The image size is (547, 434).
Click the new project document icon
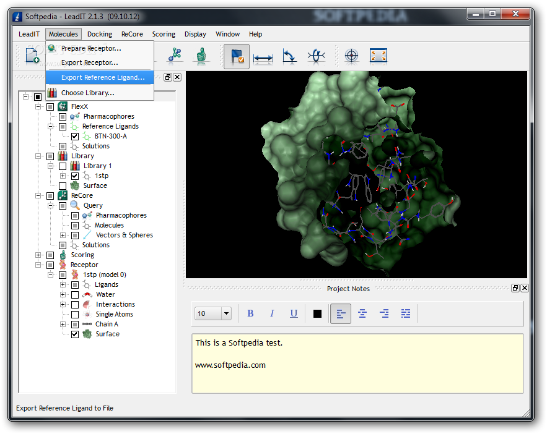click(x=32, y=56)
